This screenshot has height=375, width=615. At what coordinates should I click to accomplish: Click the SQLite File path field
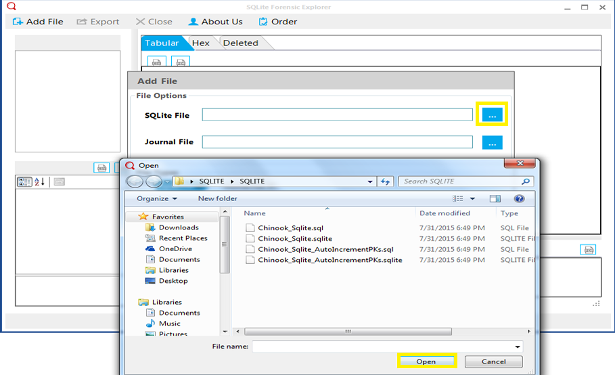coord(338,114)
